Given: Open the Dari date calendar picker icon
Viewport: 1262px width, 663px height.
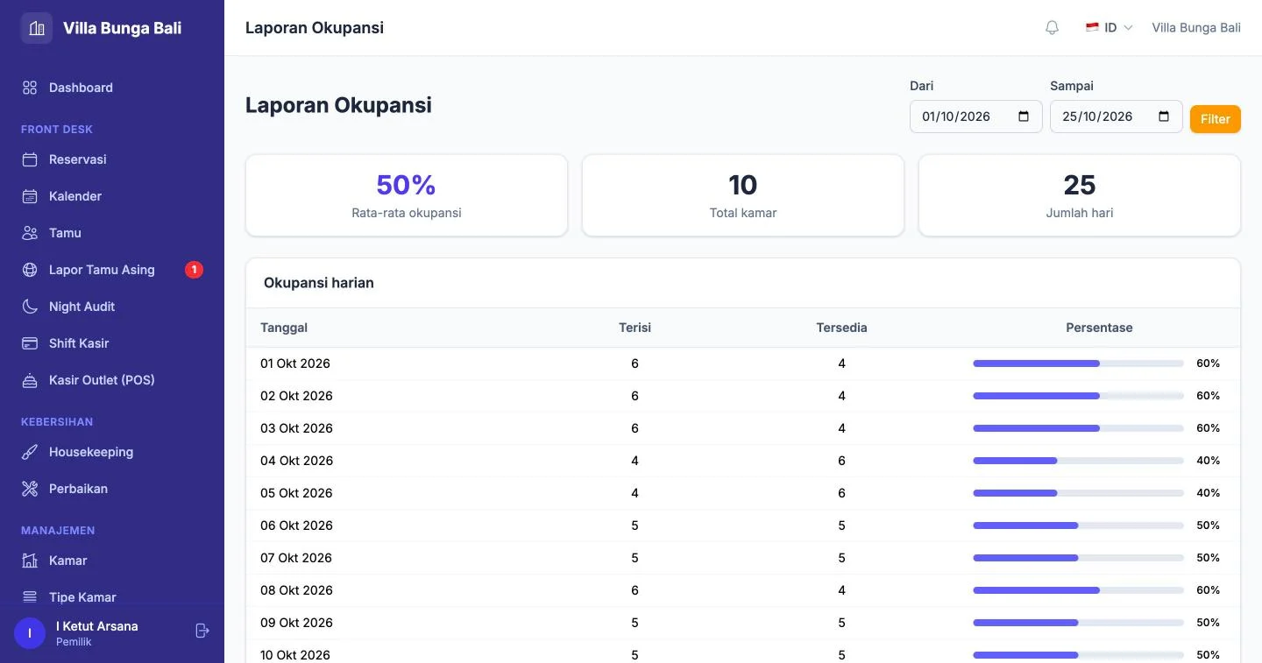Looking at the screenshot, I should [1024, 116].
